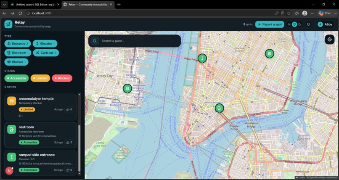This screenshot has height=180, width=339.
Task: Open the rampad side entrance spot card
Action: pos(41,163)
